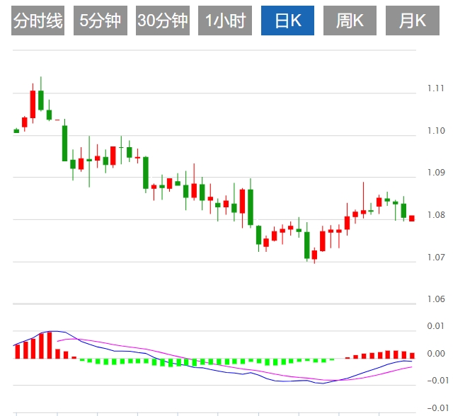Viewport: 465px width, 416px height.
Task: Click the 1.10 price axis label
Action: (436, 130)
